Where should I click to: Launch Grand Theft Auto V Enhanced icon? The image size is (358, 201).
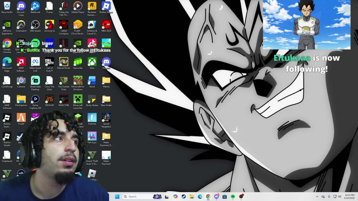point(92,158)
